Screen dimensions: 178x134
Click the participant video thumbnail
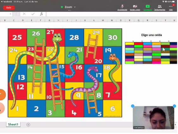point(154,118)
